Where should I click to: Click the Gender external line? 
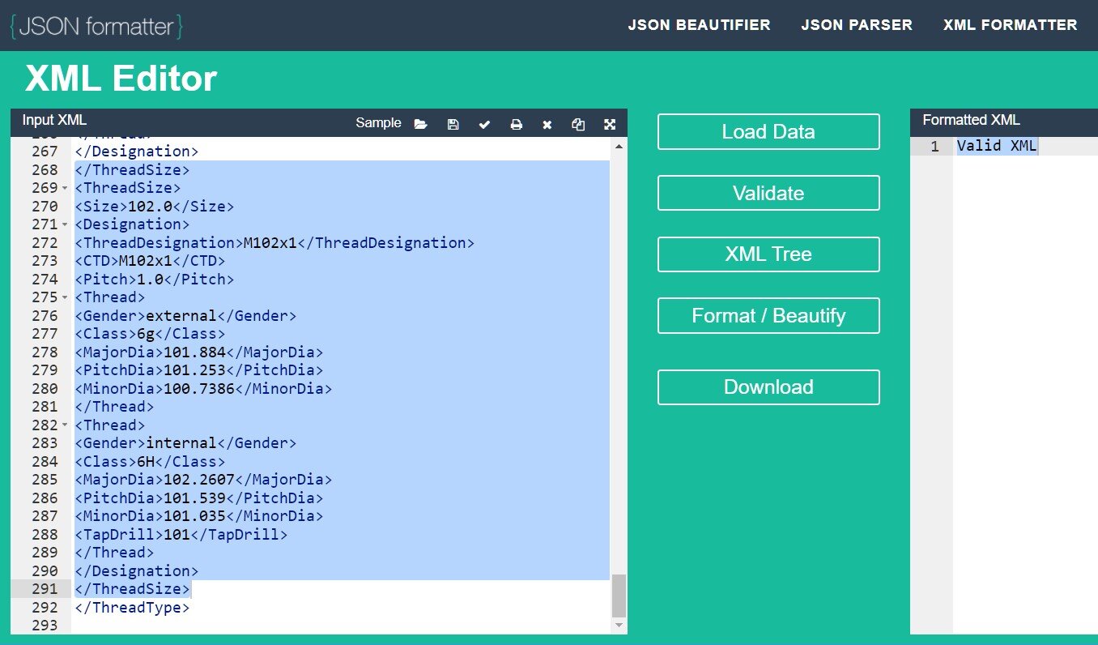pyautogui.click(x=185, y=316)
